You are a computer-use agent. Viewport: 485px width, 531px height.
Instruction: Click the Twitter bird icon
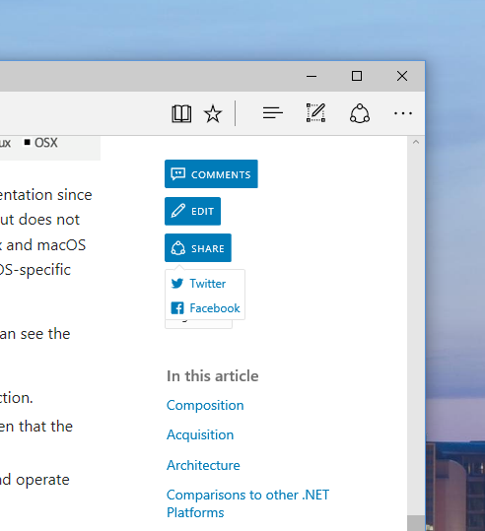pyautogui.click(x=177, y=283)
